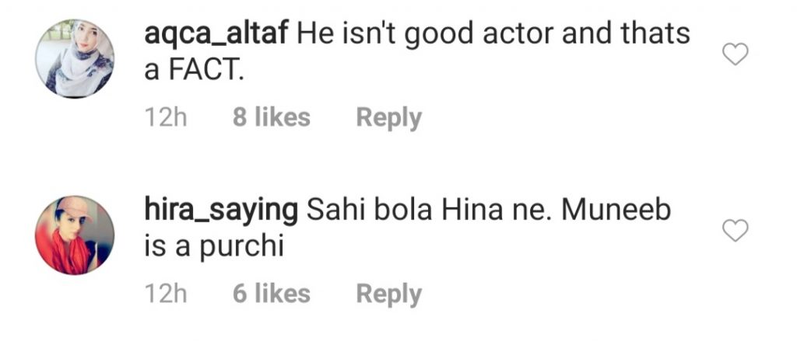The height and width of the screenshot is (341, 797).
Task: Tap the heart on hira_saying's comment
Action: [735, 231]
